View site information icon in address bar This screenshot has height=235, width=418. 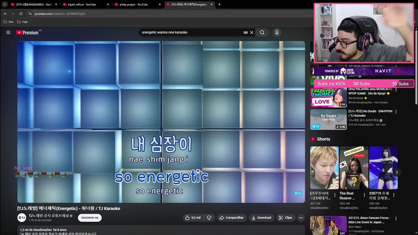[30, 14]
